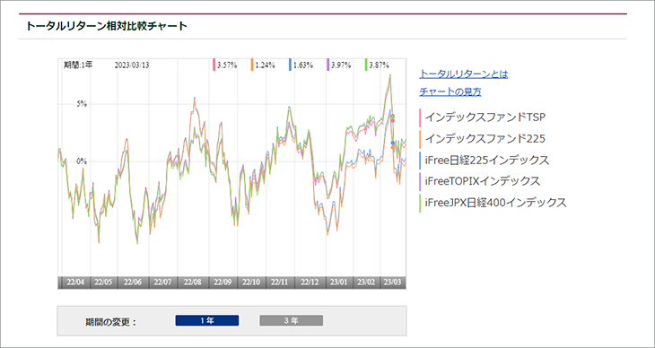Click the purple 3.97% return value
Viewport: 655px width, 348px height.
pos(341,65)
